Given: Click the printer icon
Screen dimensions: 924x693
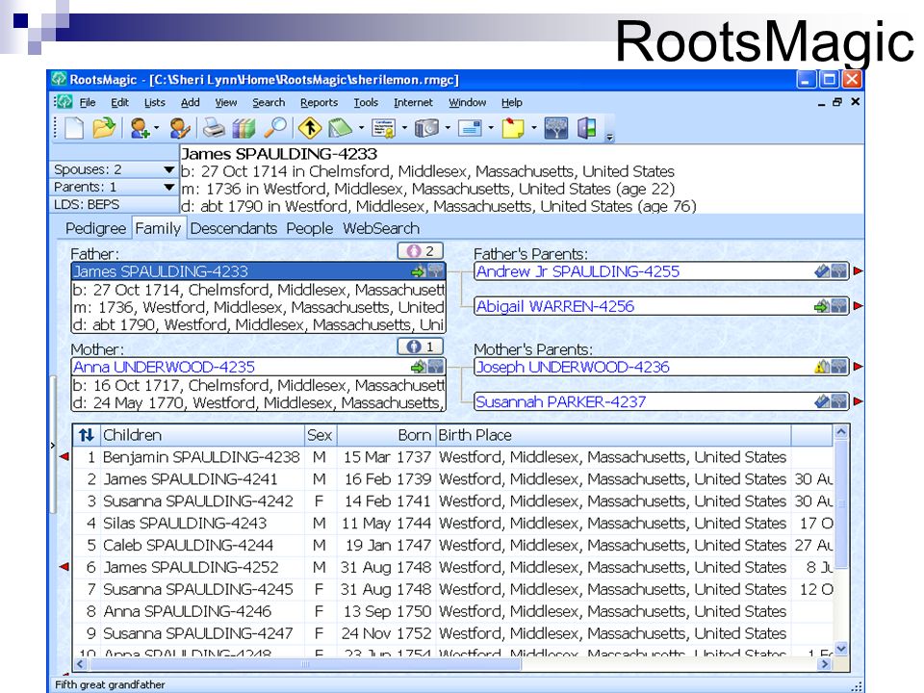Looking at the screenshot, I should click(x=214, y=128).
